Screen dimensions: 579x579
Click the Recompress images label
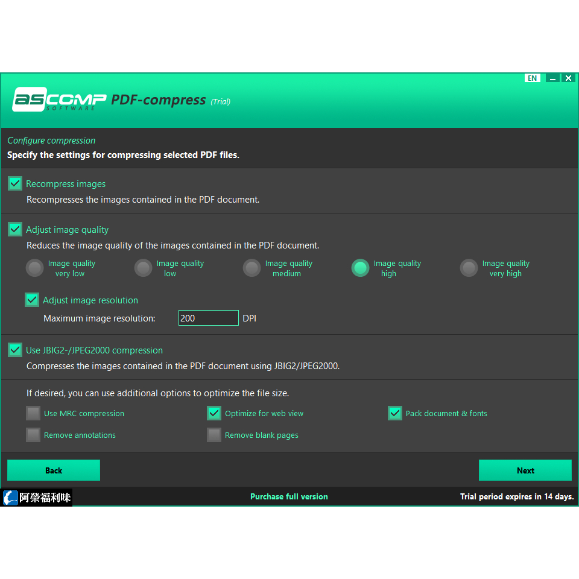tap(66, 184)
